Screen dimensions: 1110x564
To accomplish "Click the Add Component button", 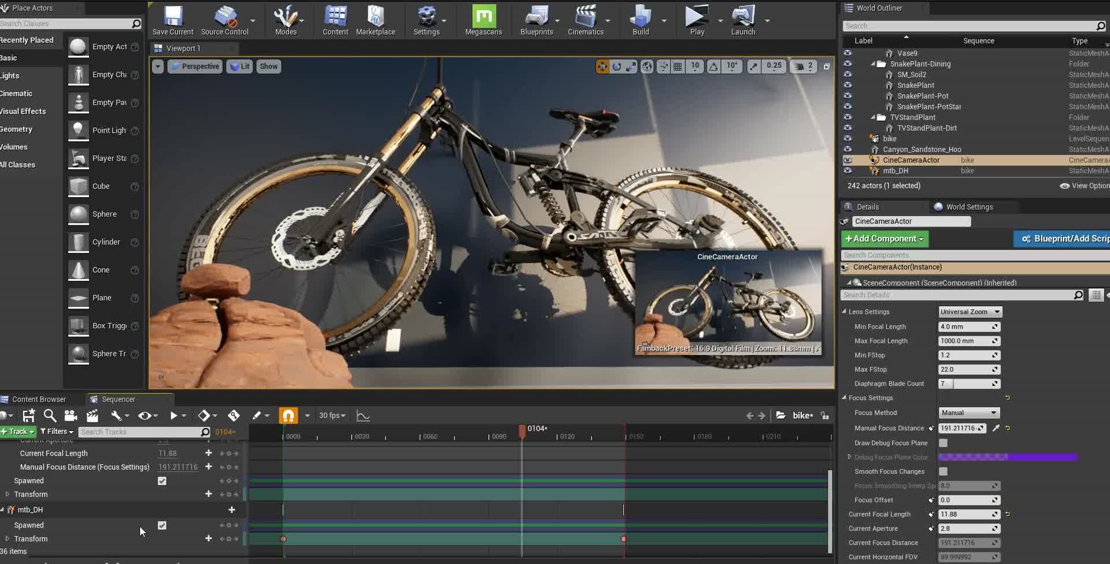I will point(884,239).
